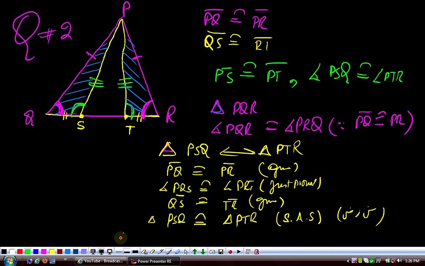The height and width of the screenshot is (266, 425).
Task: Start recording with the red record button
Action: tap(230, 252)
